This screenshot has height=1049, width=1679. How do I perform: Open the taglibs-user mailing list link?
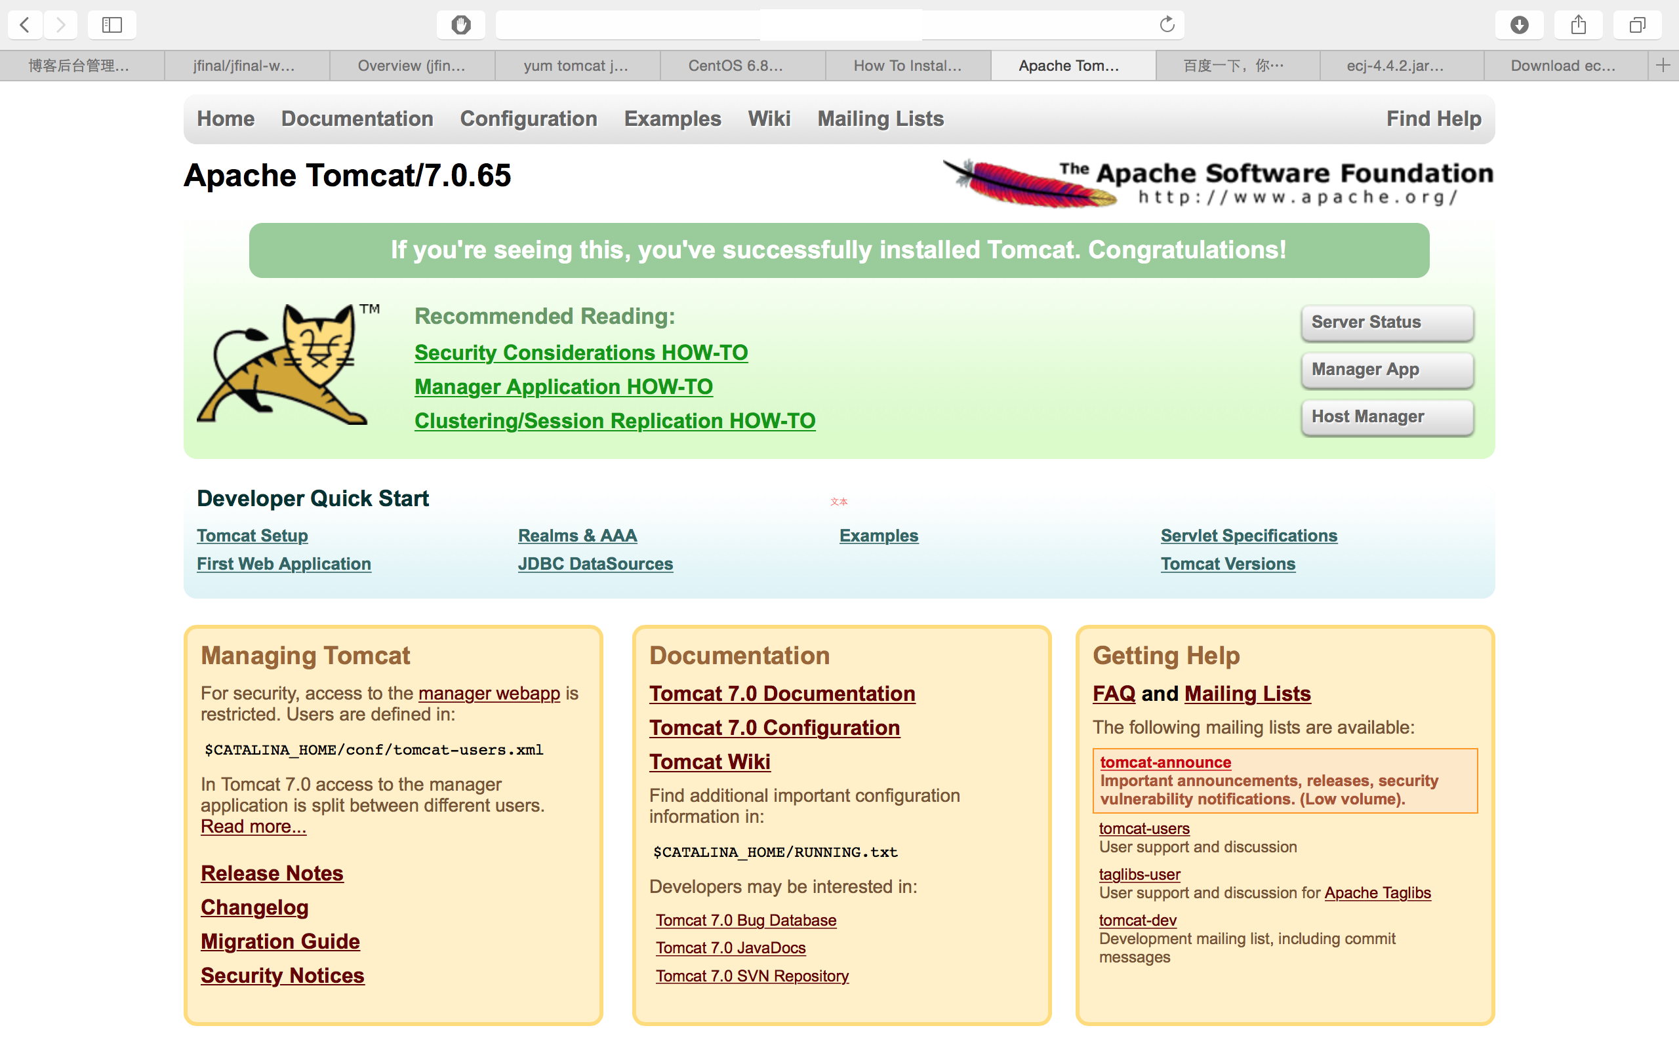click(1139, 874)
